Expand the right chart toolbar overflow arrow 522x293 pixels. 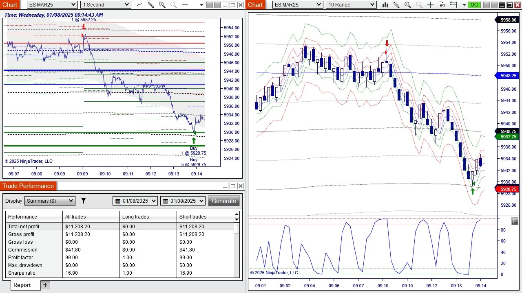click(463, 5)
